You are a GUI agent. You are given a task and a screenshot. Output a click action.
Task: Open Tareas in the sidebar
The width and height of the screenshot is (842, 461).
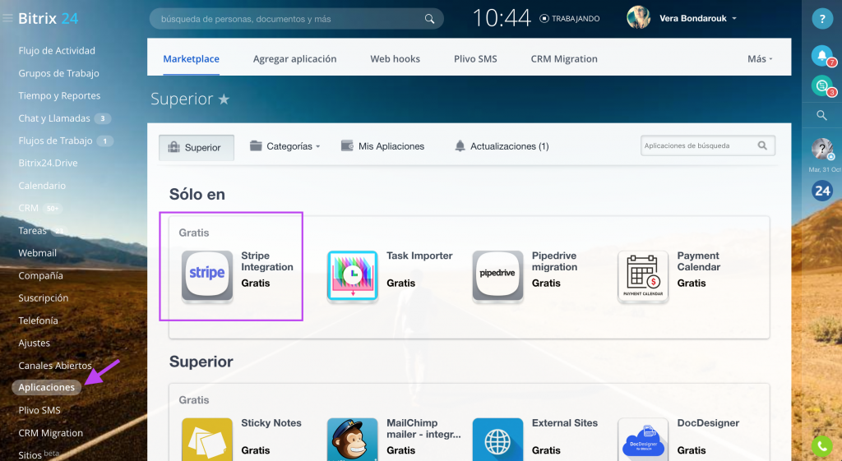32,231
